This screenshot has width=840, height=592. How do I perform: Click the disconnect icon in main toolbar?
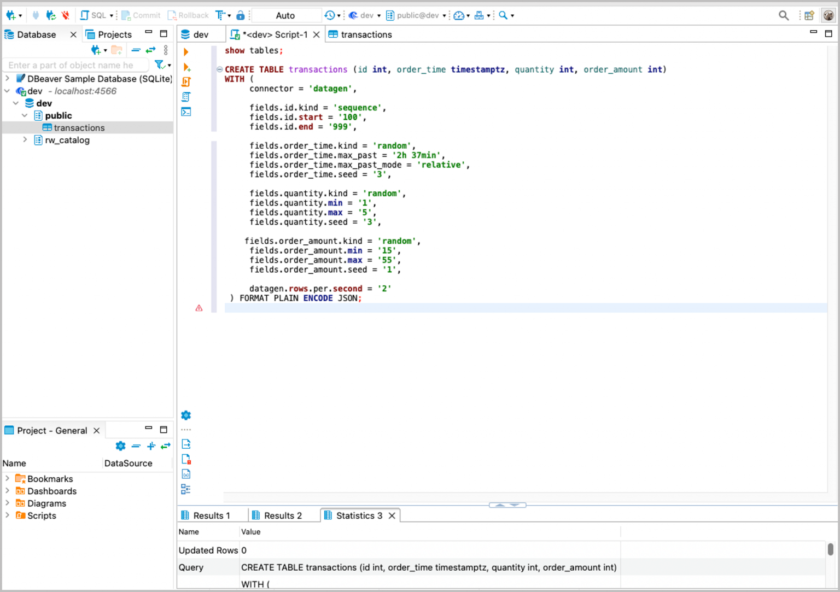65,15
